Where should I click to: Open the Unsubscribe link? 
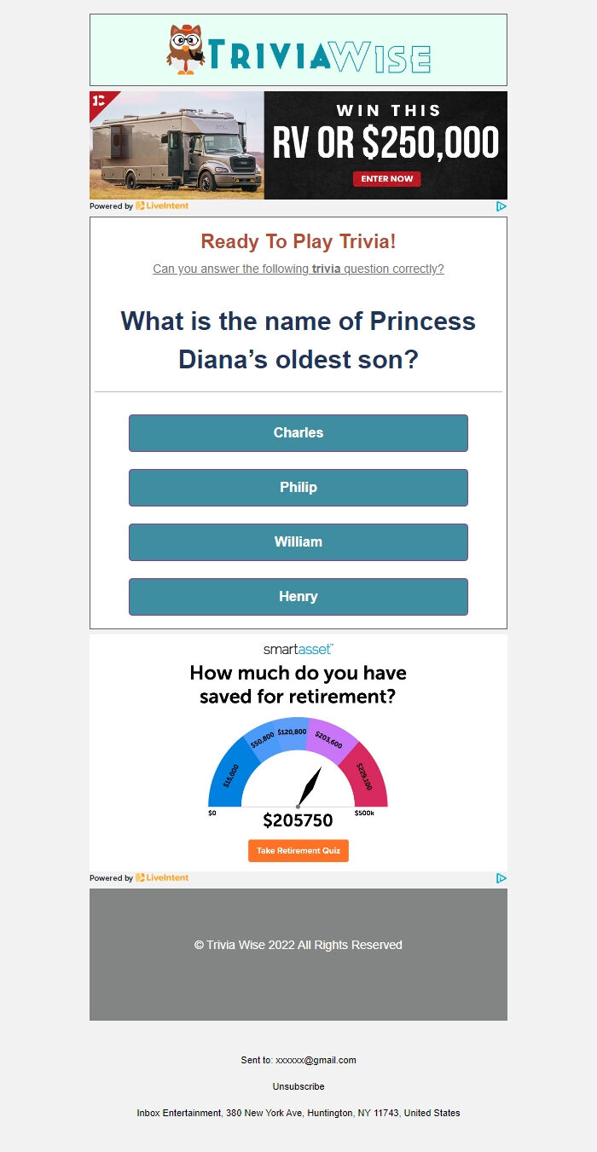pyautogui.click(x=298, y=1086)
